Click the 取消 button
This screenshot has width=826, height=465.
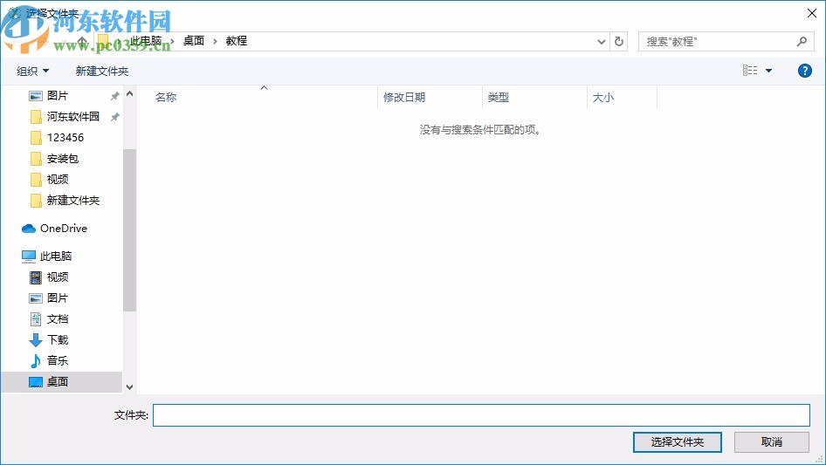point(771,441)
